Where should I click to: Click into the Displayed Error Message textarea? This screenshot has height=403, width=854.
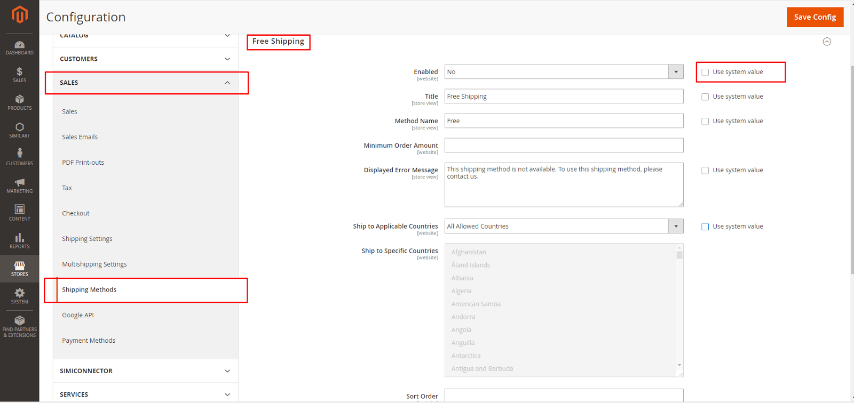pos(564,184)
